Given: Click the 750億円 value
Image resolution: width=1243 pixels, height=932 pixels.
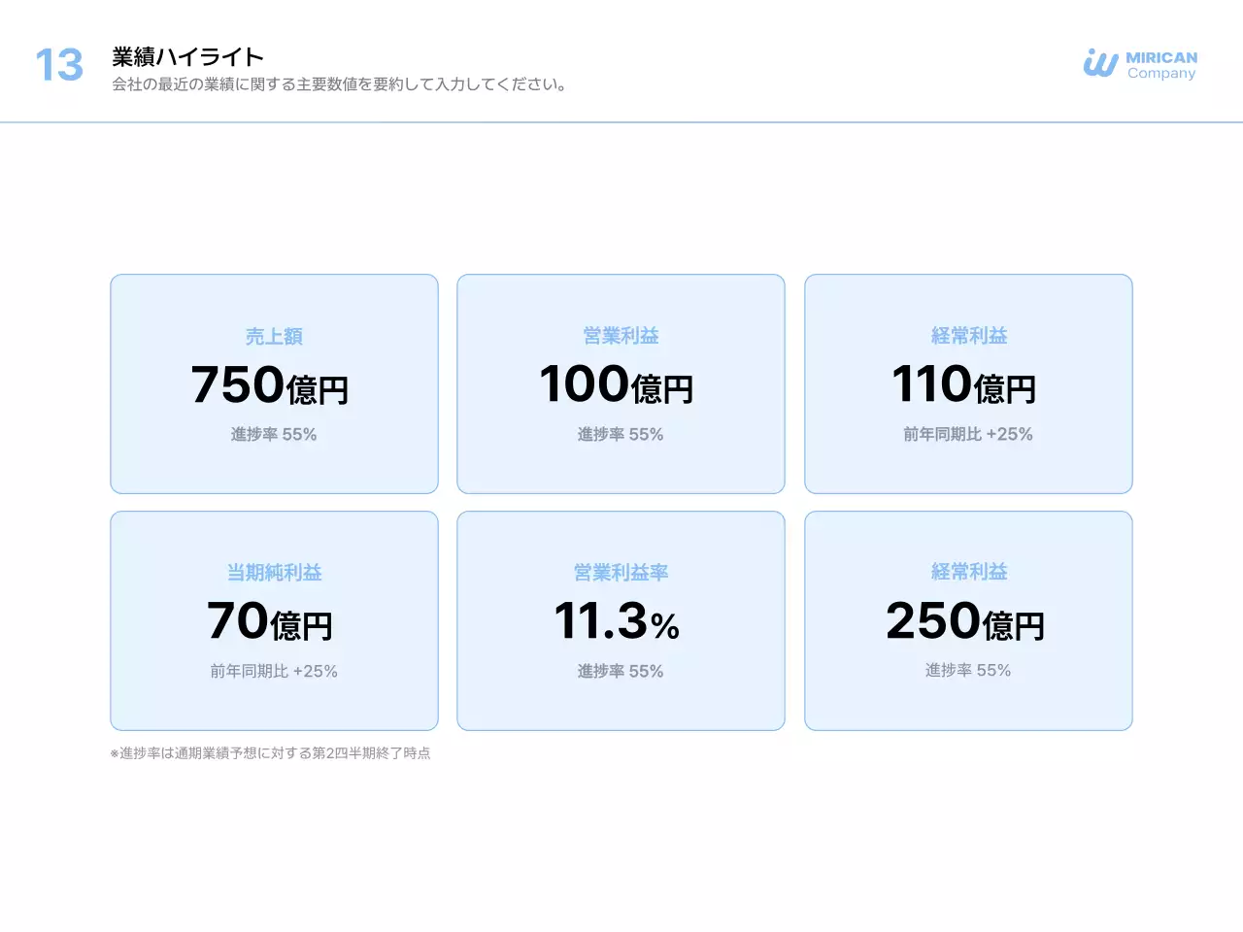Looking at the screenshot, I should pos(270,385).
